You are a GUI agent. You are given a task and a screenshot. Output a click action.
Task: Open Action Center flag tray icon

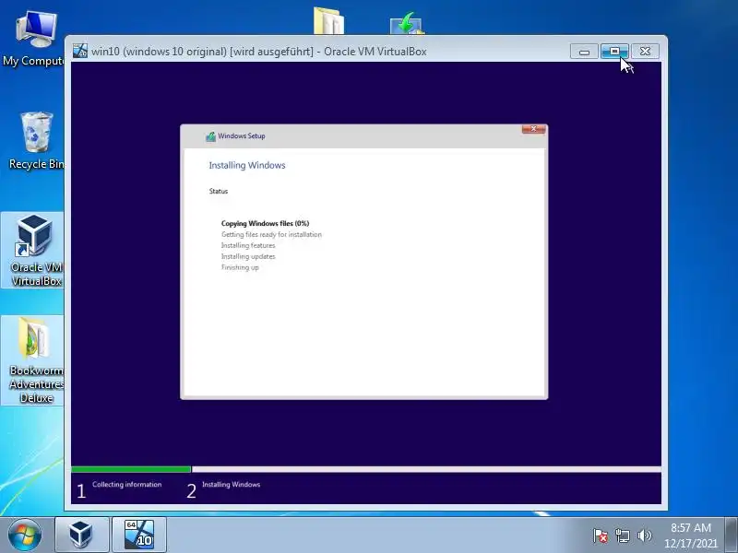coord(601,535)
